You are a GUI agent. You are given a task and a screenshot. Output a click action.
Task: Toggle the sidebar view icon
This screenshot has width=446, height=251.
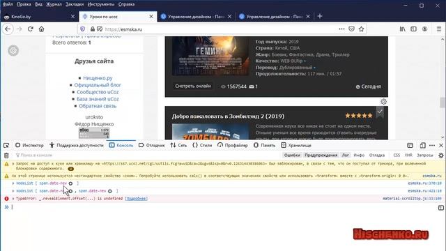pos(413,29)
